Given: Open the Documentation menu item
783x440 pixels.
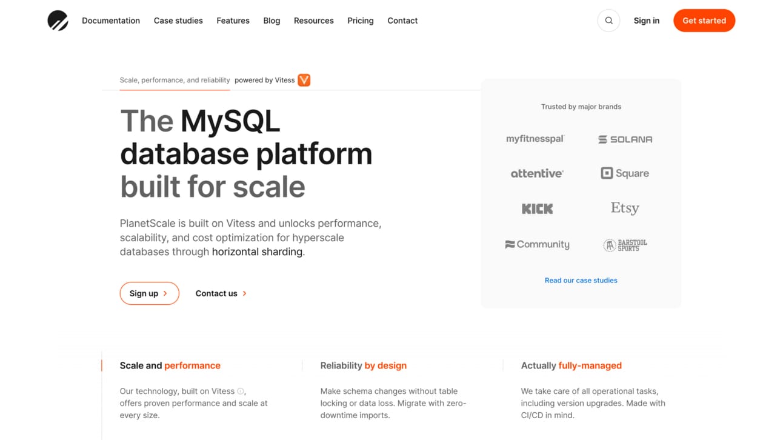Looking at the screenshot, I should (111, 21).
